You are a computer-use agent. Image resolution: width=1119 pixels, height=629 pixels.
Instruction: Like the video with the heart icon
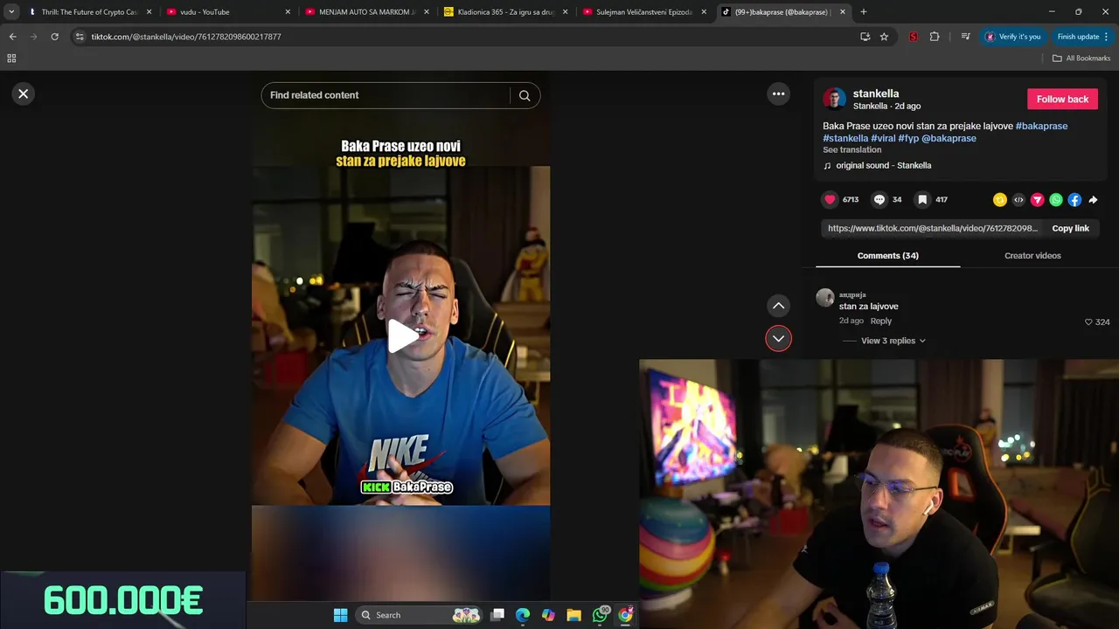coord(830,199)
